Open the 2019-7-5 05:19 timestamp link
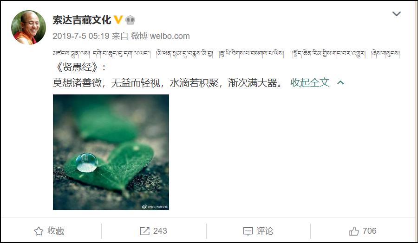 click(81, 36)
